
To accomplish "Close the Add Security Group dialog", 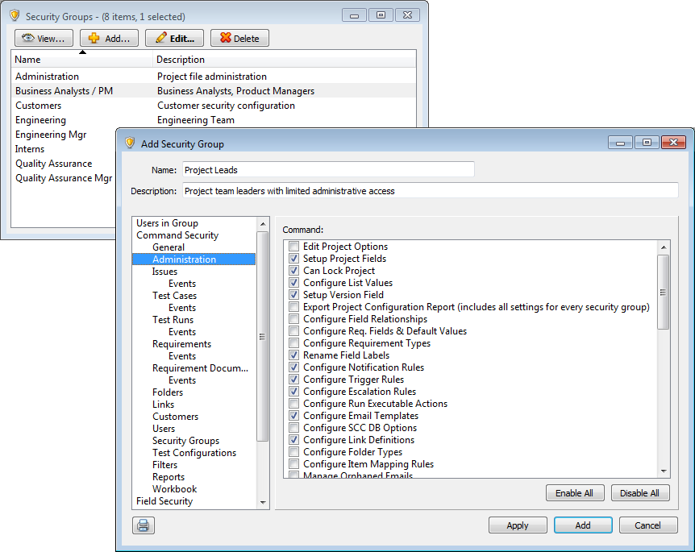I will click(x=672, y=143).
